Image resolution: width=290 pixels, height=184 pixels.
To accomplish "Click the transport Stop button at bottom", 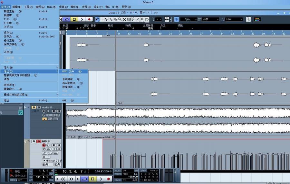I will tap(92, 179).
